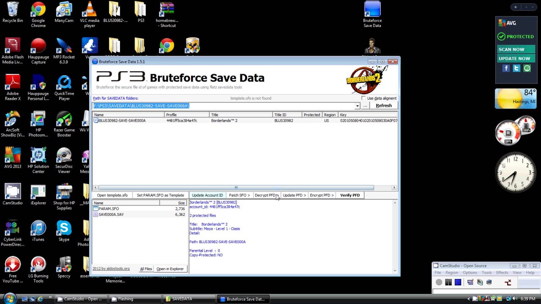Click the SAVEDATA path input field
The image size is (541, 304).
(224, 106)
